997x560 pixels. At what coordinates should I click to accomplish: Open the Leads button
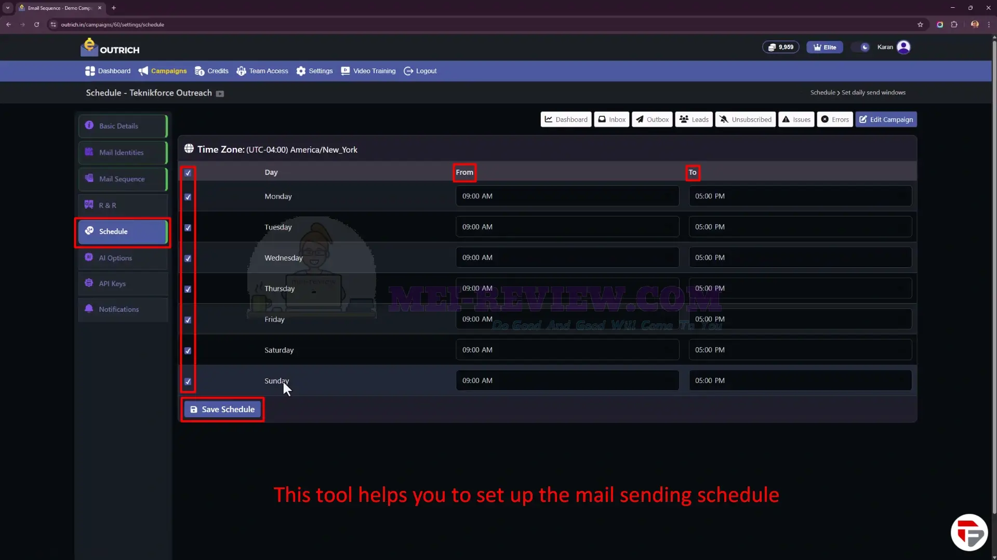[694, 119]
